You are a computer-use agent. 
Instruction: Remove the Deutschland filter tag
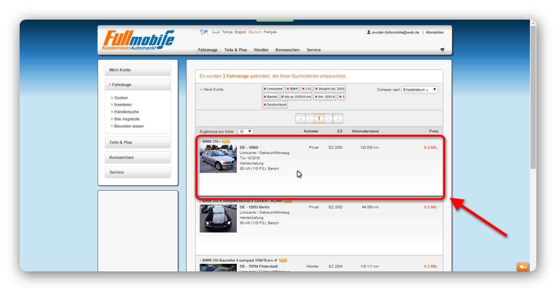click(275, 105)
